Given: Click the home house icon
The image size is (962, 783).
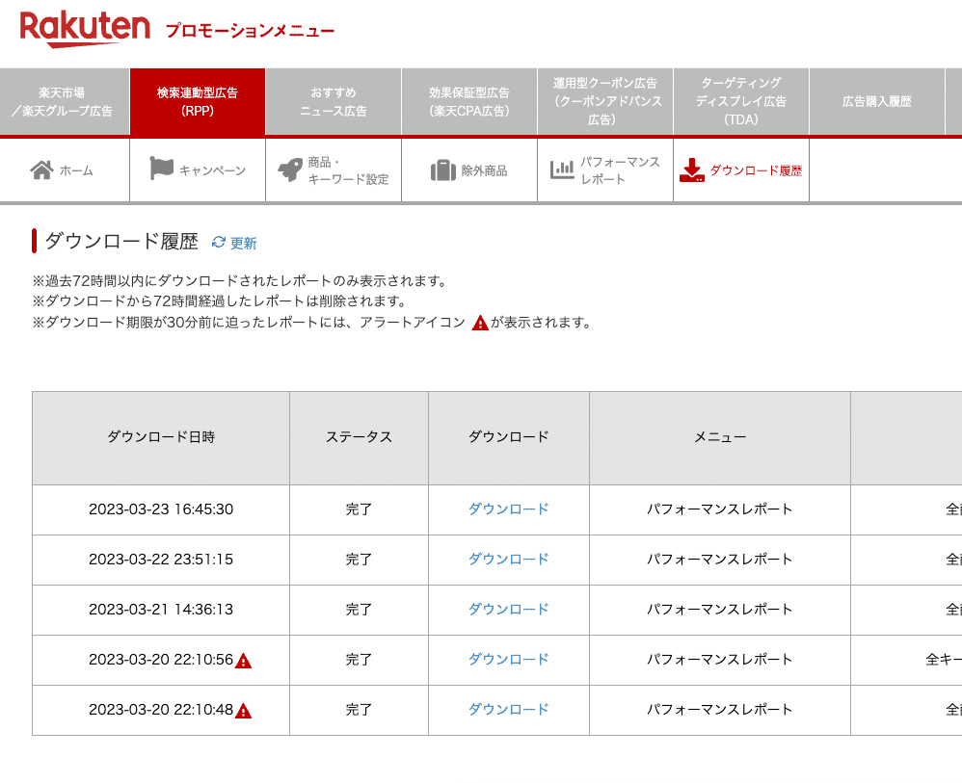Looking at the screenshot, I should coord(41,170).
